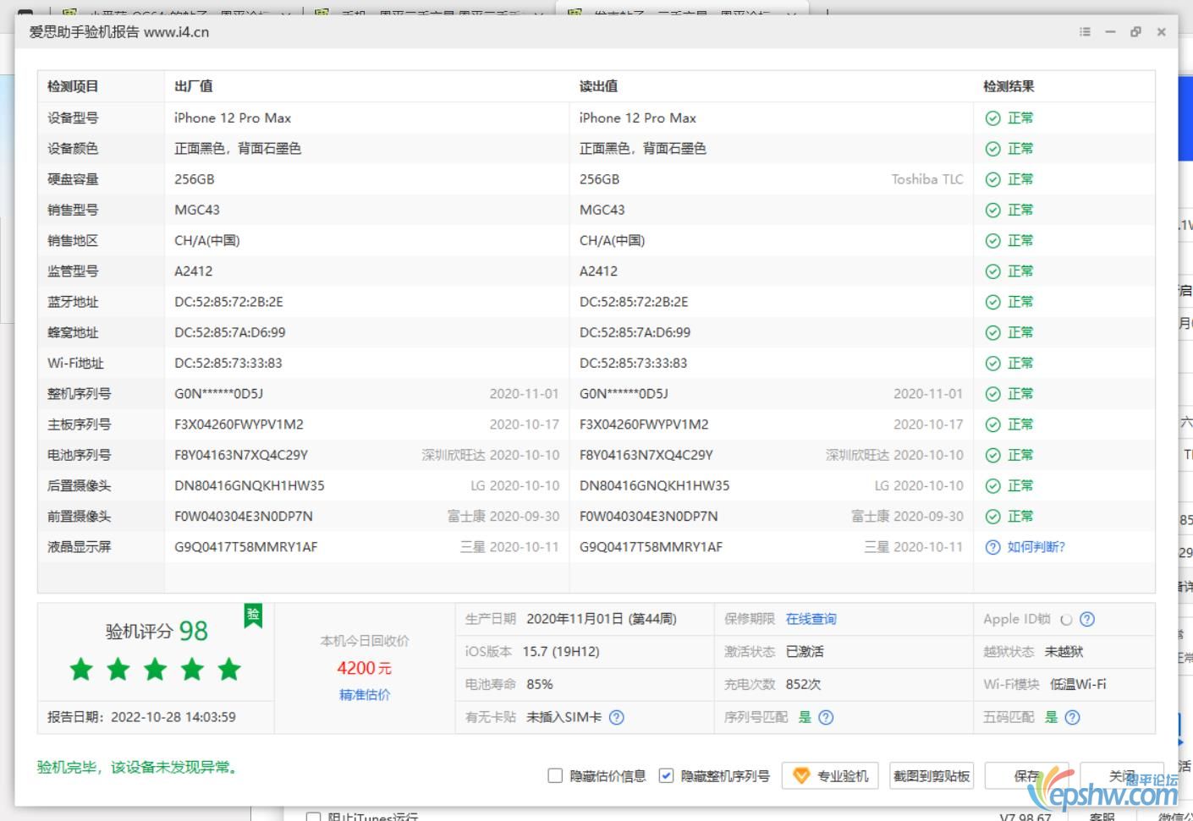The width and height of the screenshot is (1193, 821).
Task: Select the 监管型号 row label
Action: tap(73, 271)
